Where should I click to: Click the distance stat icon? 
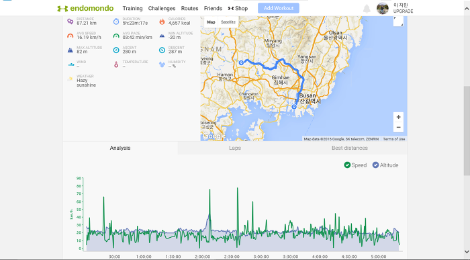[x=70, y=21]
